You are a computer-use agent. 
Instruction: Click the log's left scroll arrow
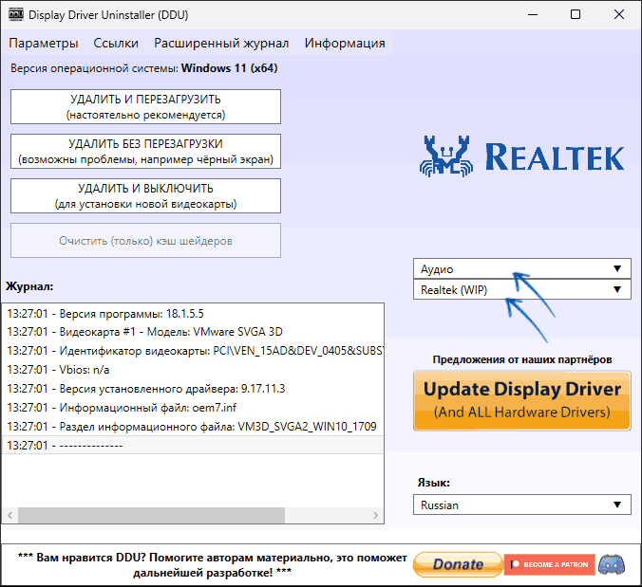pyautogui.click(x=10, y=516)
